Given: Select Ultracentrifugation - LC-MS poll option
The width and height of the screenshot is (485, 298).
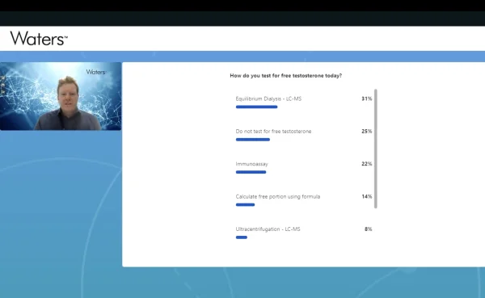Looking at the screenshot, I should pos(268,229).
